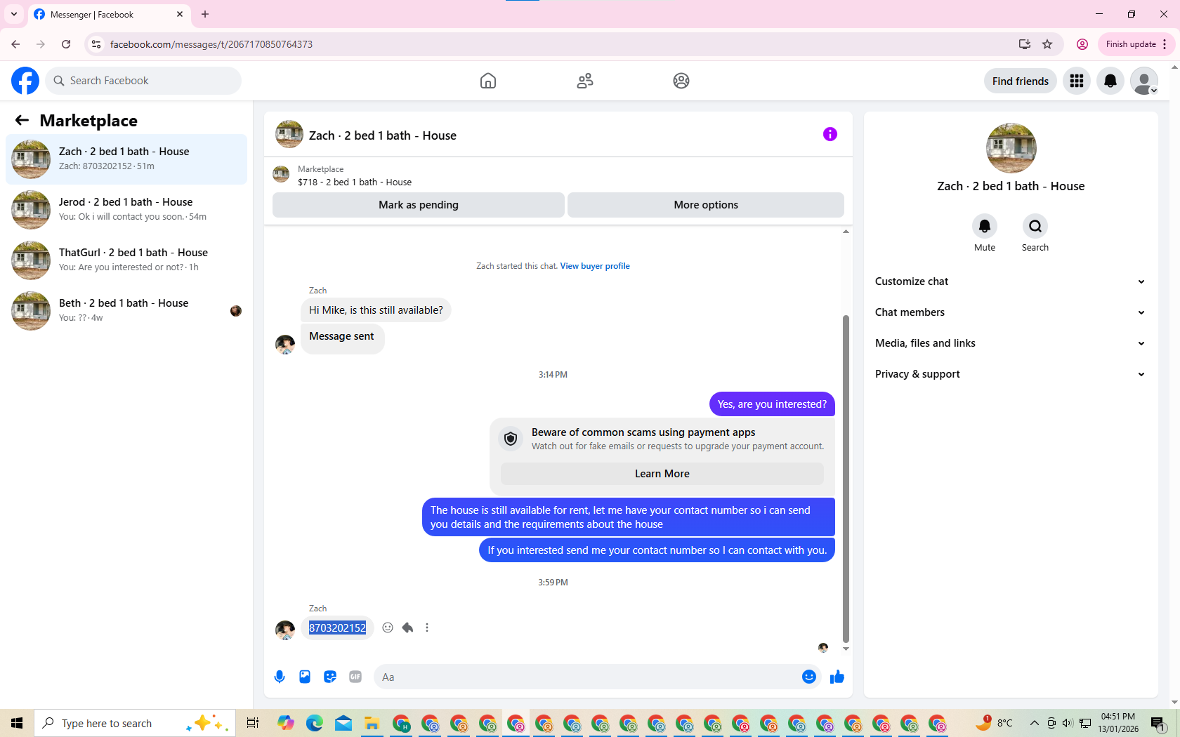Screen dimensions: 1180x737
Task: Click the Aa message input field
Action: tap(586, 677)
